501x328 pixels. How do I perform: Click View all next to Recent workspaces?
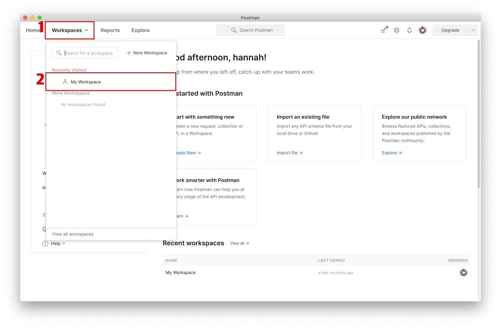(240, 243)
